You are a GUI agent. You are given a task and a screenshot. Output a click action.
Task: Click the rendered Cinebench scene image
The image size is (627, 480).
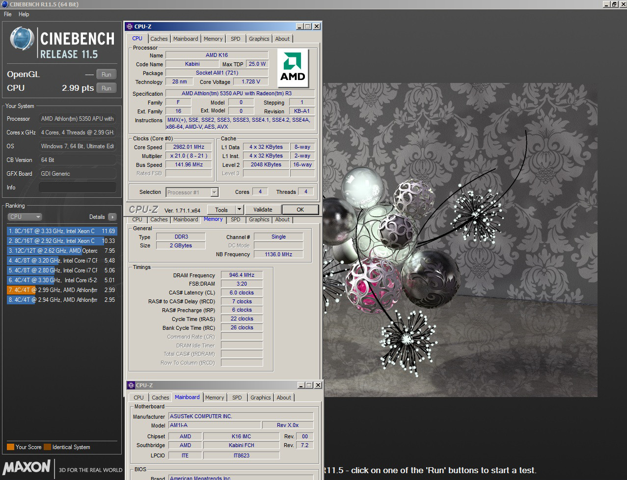pyautogui.click(x=459, y=240)
